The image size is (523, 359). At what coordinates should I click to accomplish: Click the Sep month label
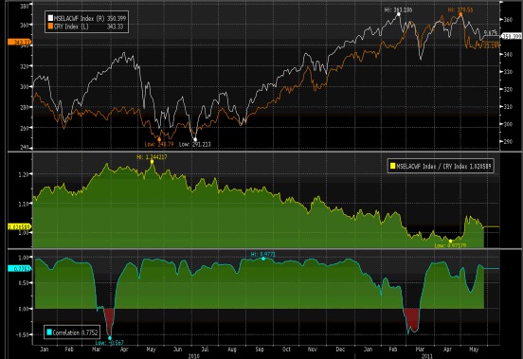pyautogui.click(x=260, y=349)
